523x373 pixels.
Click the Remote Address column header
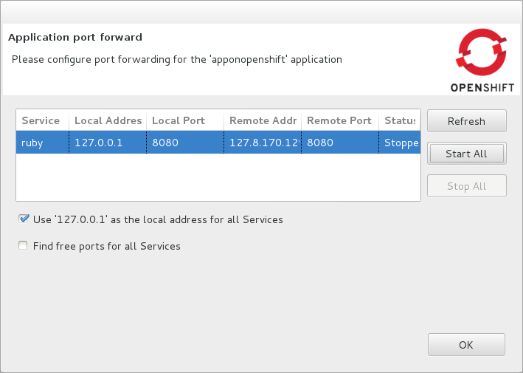coord(263,120)
